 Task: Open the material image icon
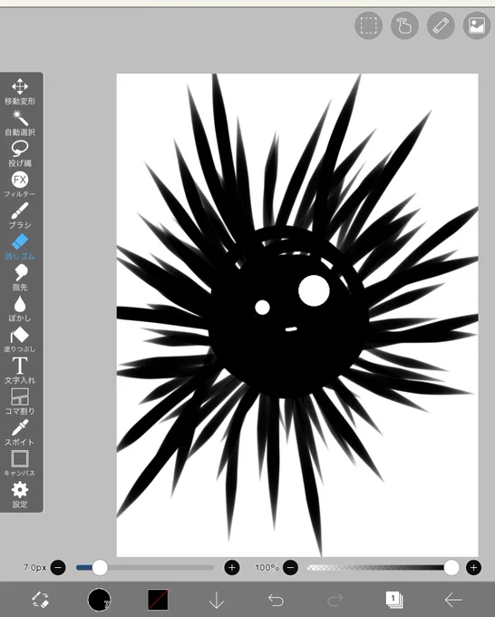pyautogui.click(x=477, y=26)
